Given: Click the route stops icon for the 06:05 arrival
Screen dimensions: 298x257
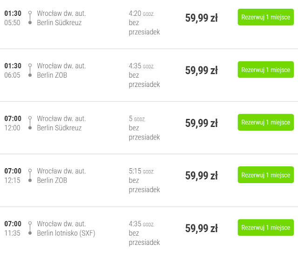Looking at the screenshot, I should [30, 70].
